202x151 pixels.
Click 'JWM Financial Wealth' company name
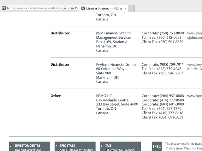[x=113, y=33]
